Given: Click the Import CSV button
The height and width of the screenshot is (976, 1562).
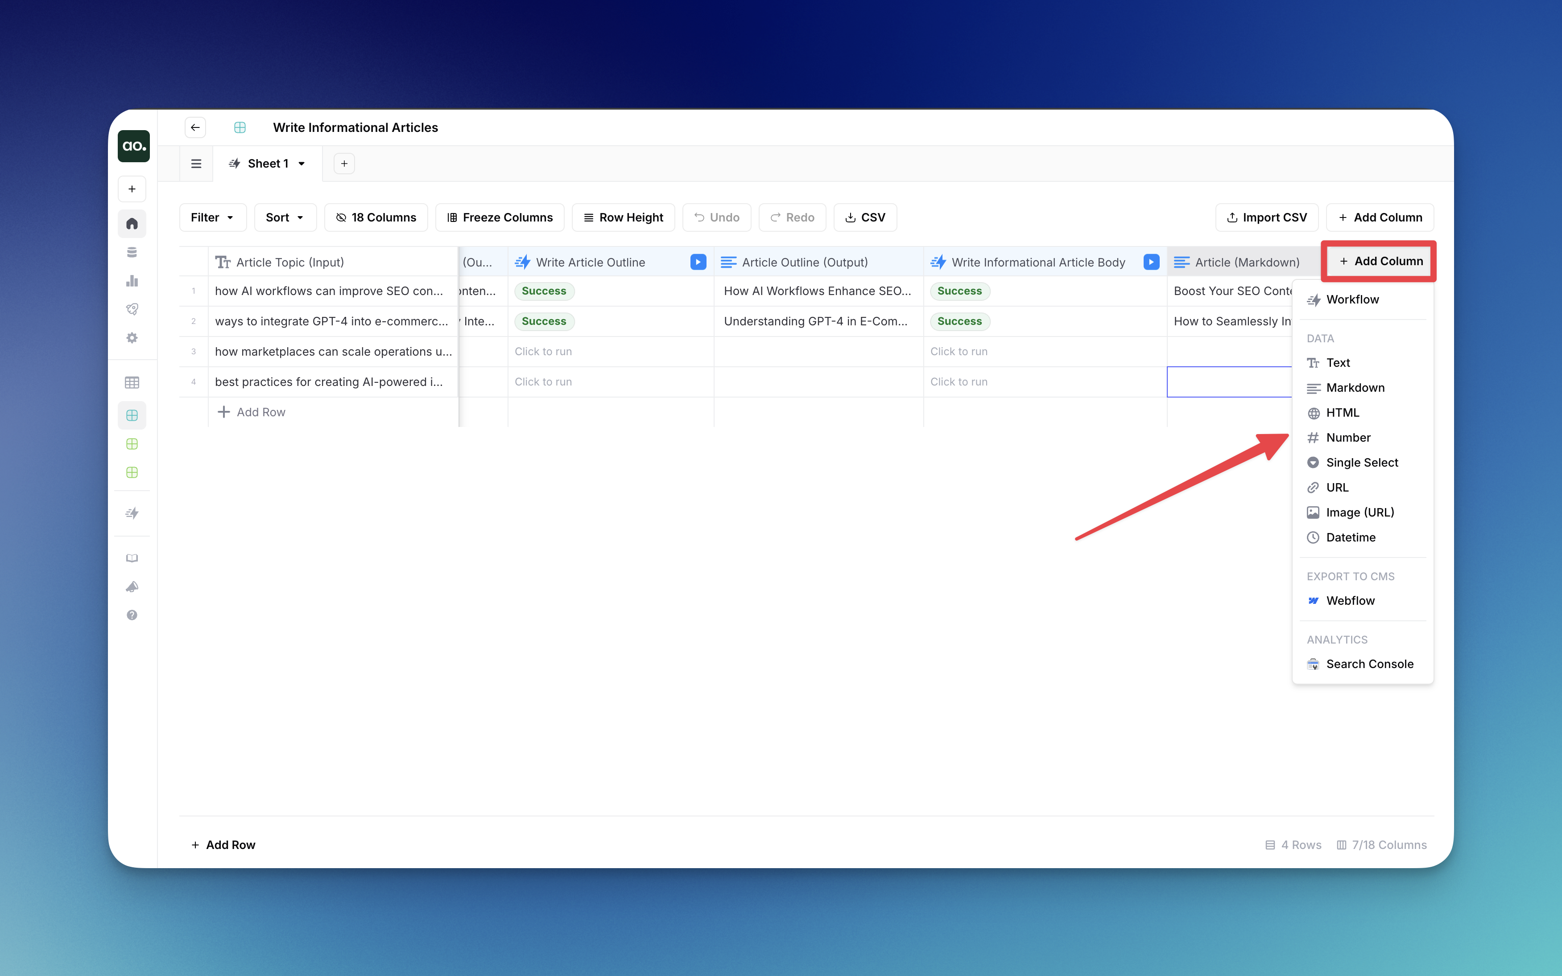Looking at the screenshot, I should [x=1266, y=217].
